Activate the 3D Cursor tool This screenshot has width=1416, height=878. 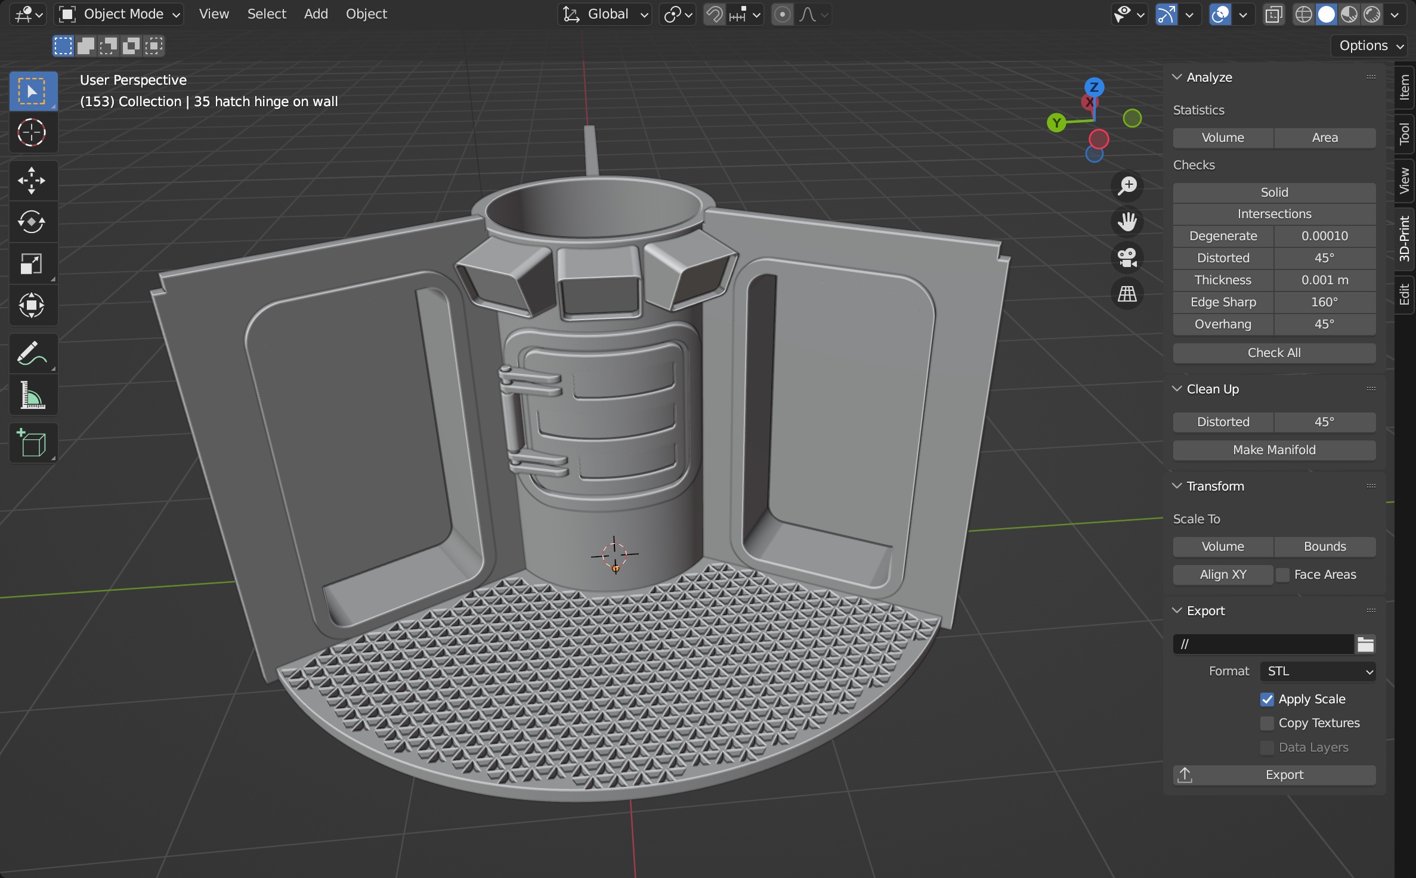click(x=33, y=132)
